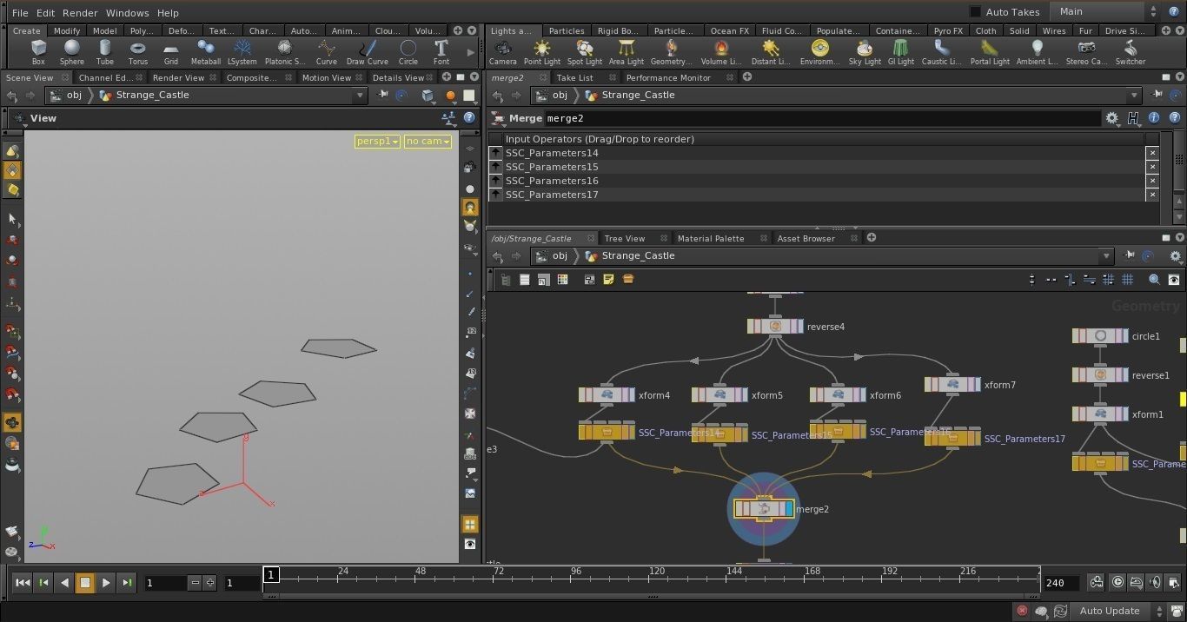
Task: Toggle SSC_Parameters15 input row arrow
Action: pos(496,167)
